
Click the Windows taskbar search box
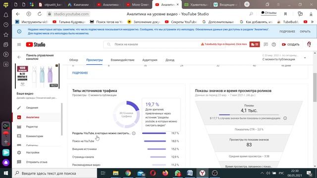coord(54,173)
